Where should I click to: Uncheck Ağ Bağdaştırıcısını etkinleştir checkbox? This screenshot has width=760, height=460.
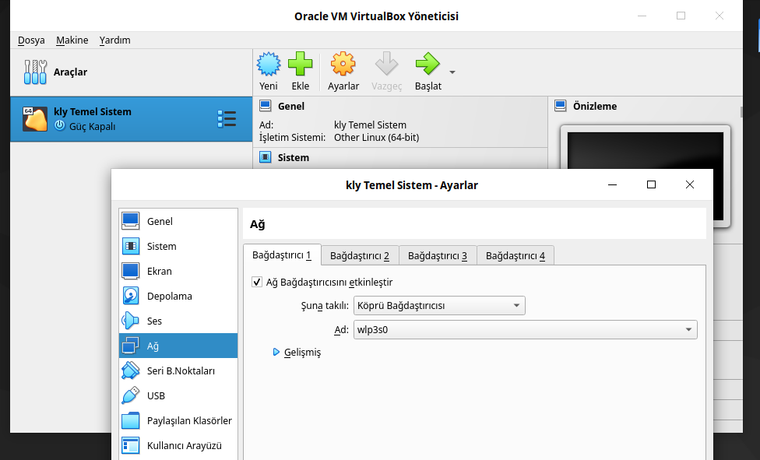pyautogui.click(x=257, y=282)
